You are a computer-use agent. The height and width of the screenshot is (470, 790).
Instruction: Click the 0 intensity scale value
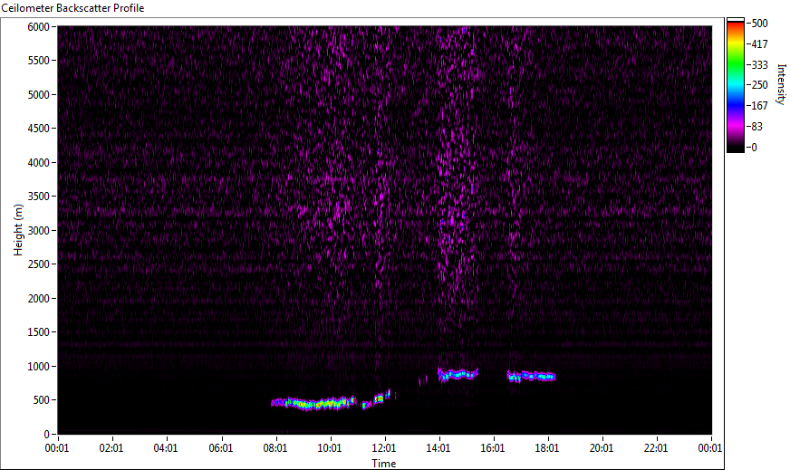[754, 148]
